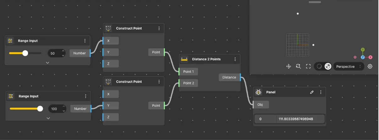Screen dimensions: 379x140
Task: Click the Distance output port label
Action: coord(229,77)
